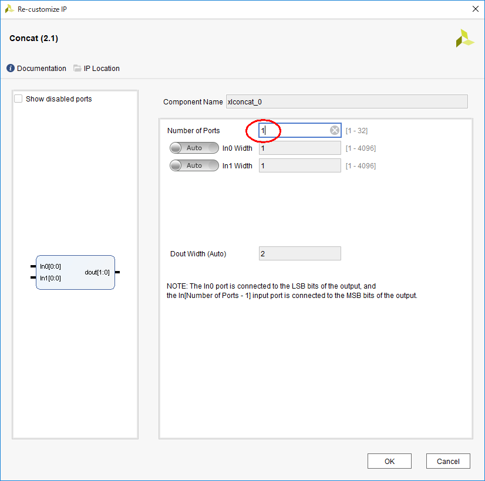Open the IP Location link
The width and height of the screenshot is (485, 481).
coord(102,68)
